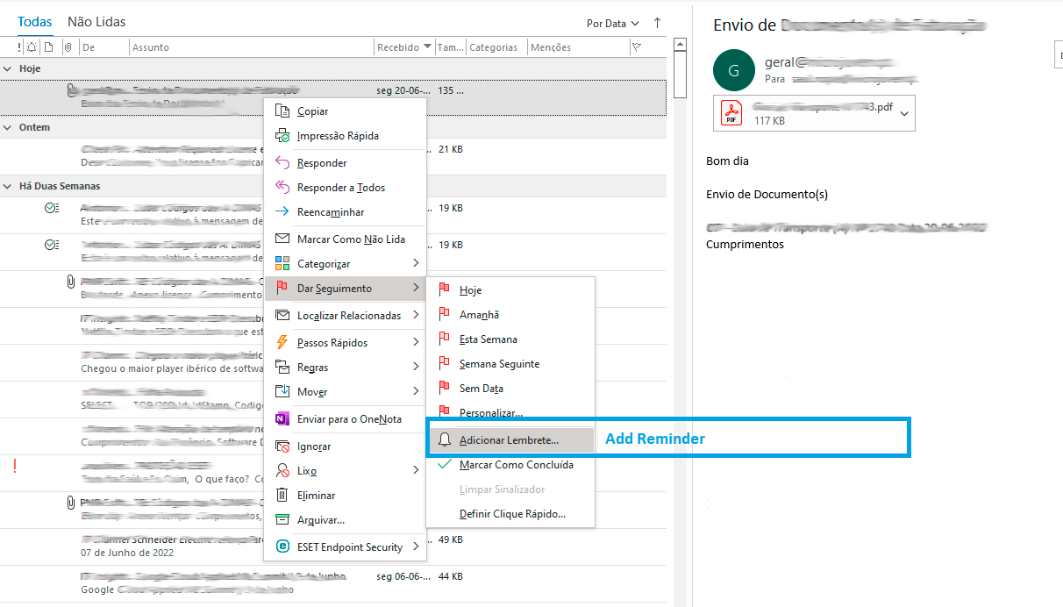Click the Impressão Rápida printer icon

point(282,136)
